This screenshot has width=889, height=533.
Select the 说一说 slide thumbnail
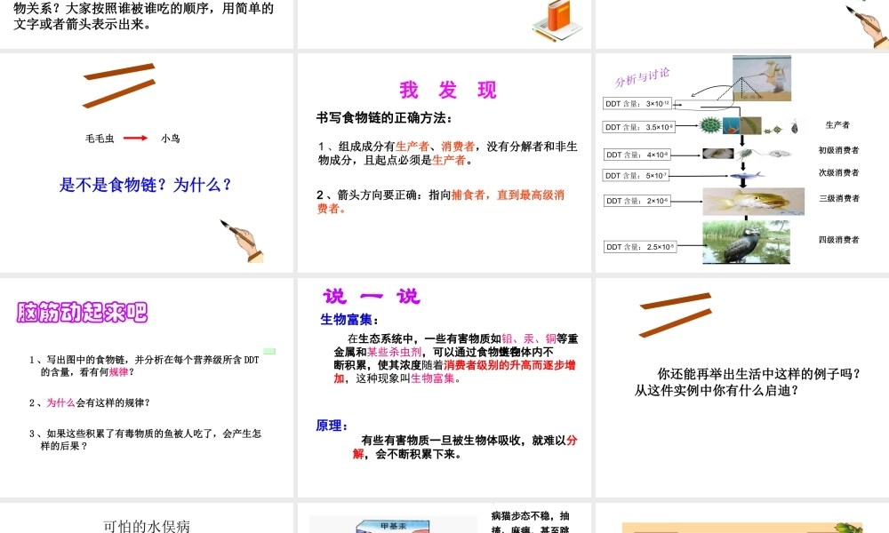[444, 387]
